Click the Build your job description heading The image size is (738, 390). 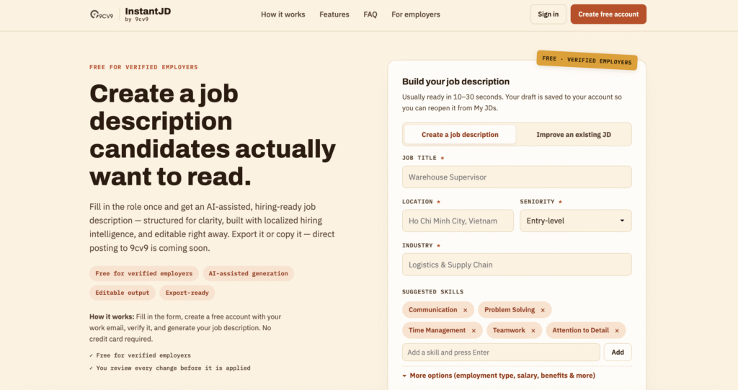(x=455, y=81)
